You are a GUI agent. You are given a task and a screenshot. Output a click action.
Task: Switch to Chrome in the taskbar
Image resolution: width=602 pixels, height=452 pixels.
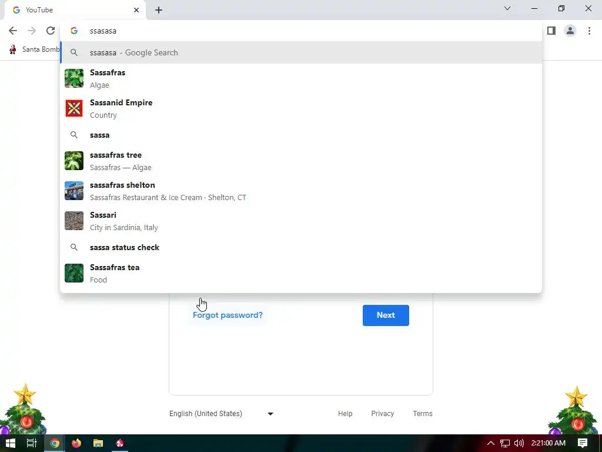tap(55, 443)
